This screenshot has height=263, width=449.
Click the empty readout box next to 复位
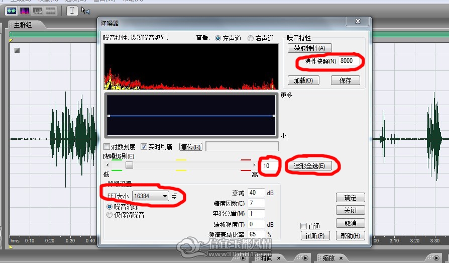tap(242, 146)
